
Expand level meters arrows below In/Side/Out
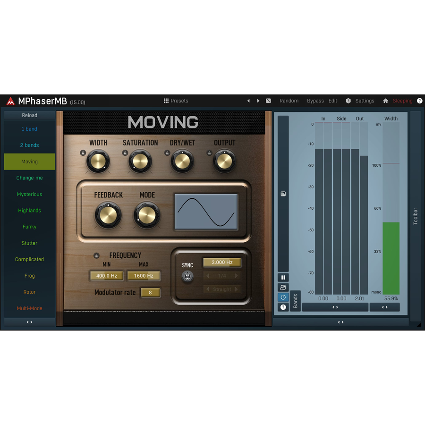pos(335,307)
